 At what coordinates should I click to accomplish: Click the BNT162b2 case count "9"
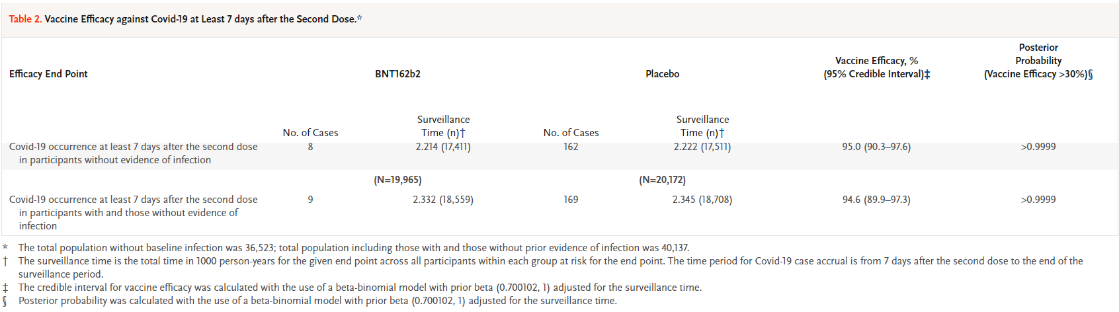click(310, 200)
